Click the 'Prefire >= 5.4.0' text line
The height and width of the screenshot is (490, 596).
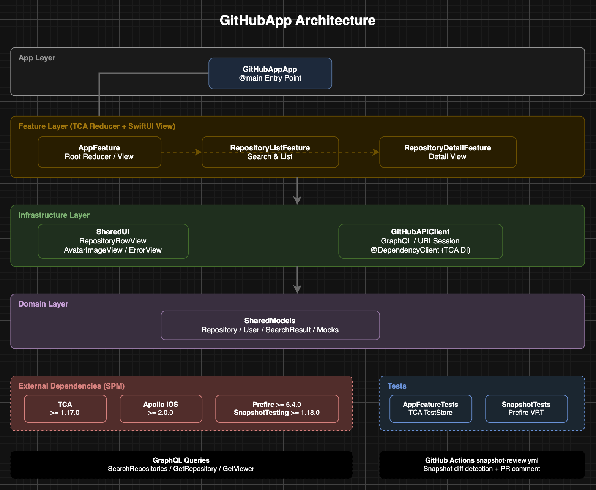277,405
